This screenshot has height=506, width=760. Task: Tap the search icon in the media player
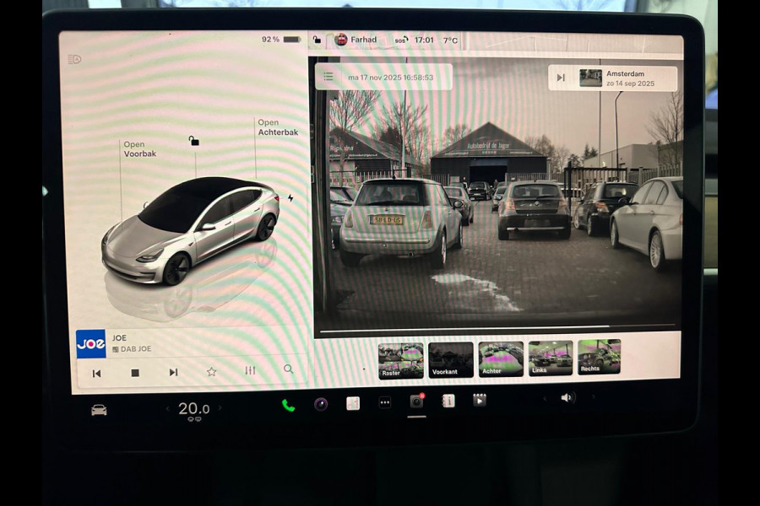point(289,369)
